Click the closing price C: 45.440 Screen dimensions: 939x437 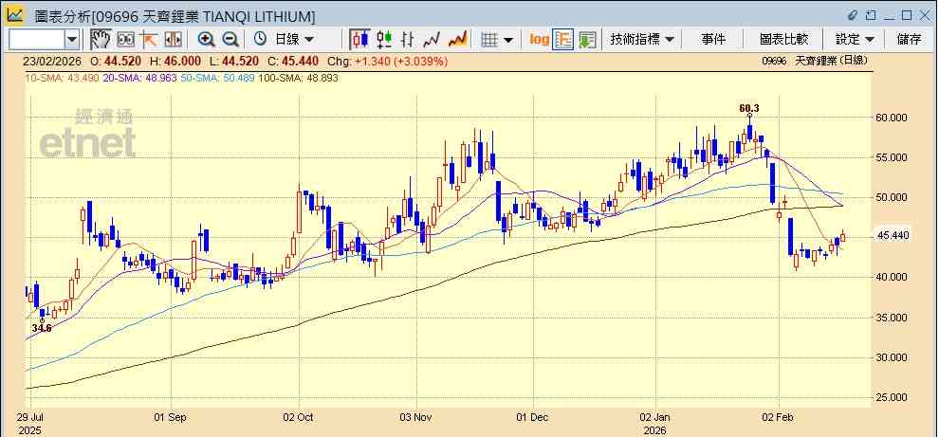pos(291,61)
